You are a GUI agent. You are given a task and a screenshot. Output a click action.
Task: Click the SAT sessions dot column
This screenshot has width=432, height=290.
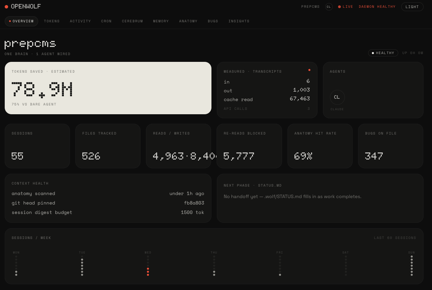(346, 266)
